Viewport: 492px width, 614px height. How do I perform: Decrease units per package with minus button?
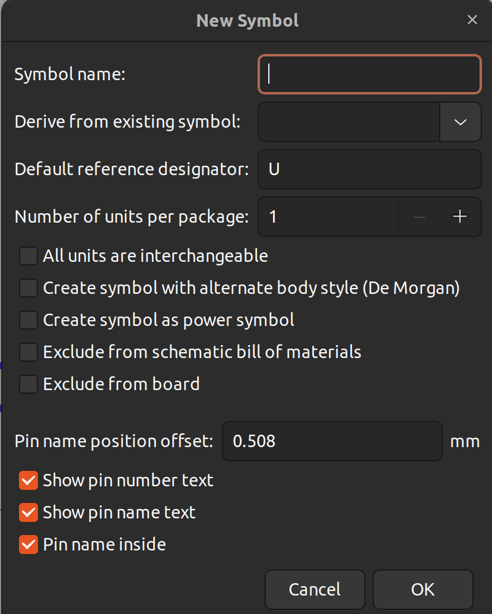point(419,217)
